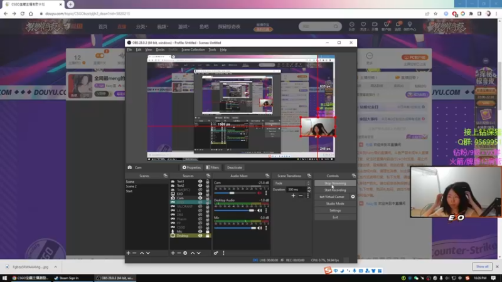This screenshot has width=502, height=282.
Task: Undock the Controls panel
Action: tap(353, 175)
